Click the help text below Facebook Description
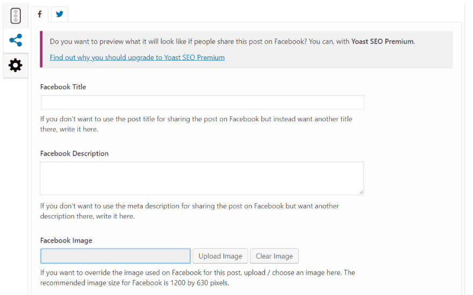 [189, 211]
